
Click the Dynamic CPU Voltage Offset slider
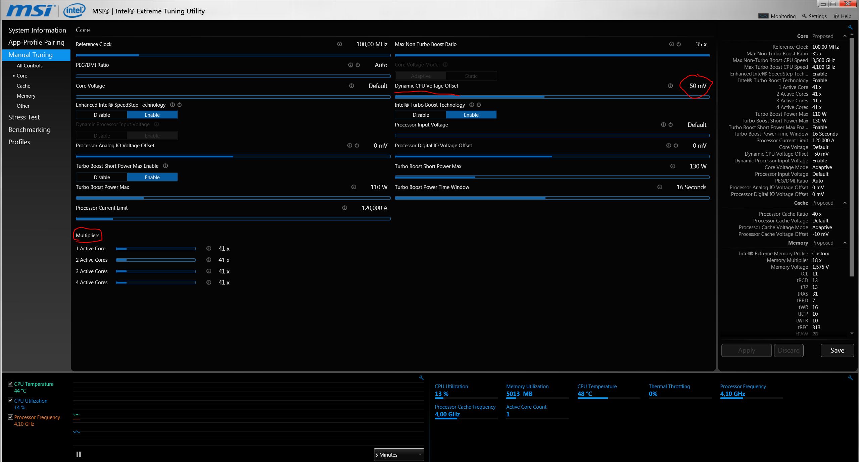pos(552,97)
